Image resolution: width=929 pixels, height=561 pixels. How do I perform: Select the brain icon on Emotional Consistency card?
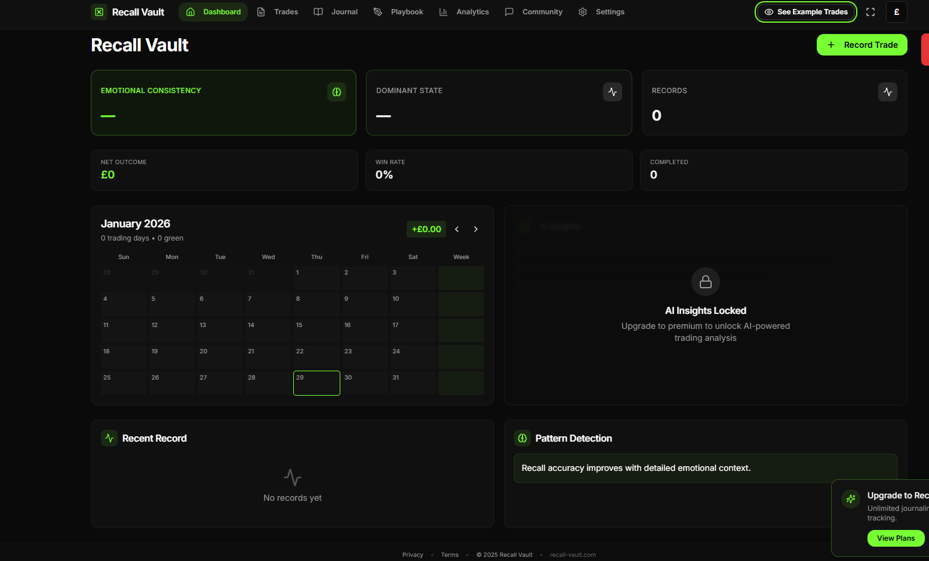[x=336, y=92]
